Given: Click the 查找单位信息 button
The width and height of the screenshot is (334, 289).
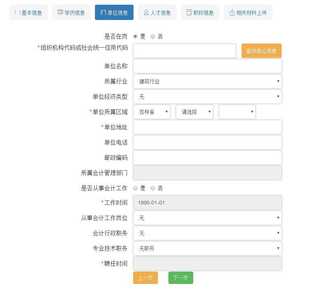Looking at the screenshot, I should [x=261, y=51].
